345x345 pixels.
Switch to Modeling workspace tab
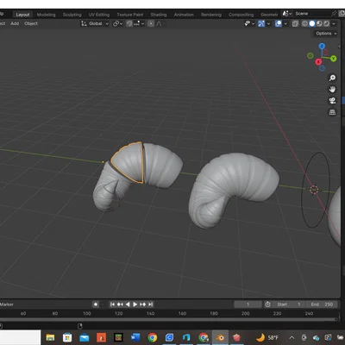pos(46,15)
